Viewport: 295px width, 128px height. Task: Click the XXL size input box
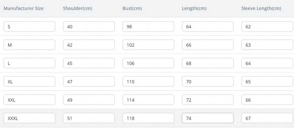29,100
